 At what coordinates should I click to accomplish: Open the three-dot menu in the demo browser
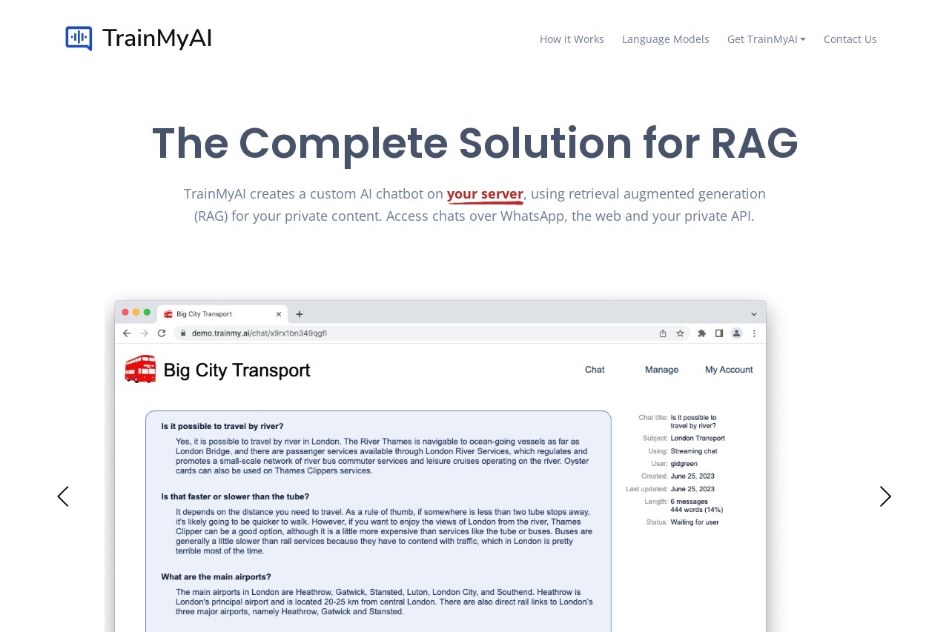click(754, 333)
